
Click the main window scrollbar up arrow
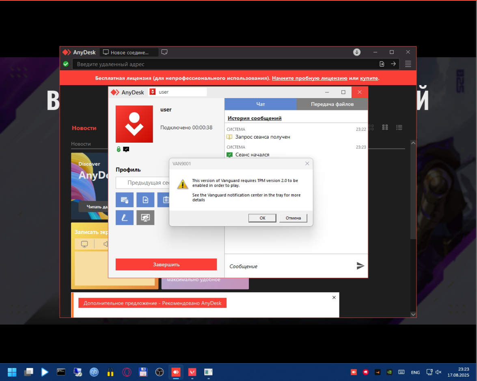pos(413,143)
